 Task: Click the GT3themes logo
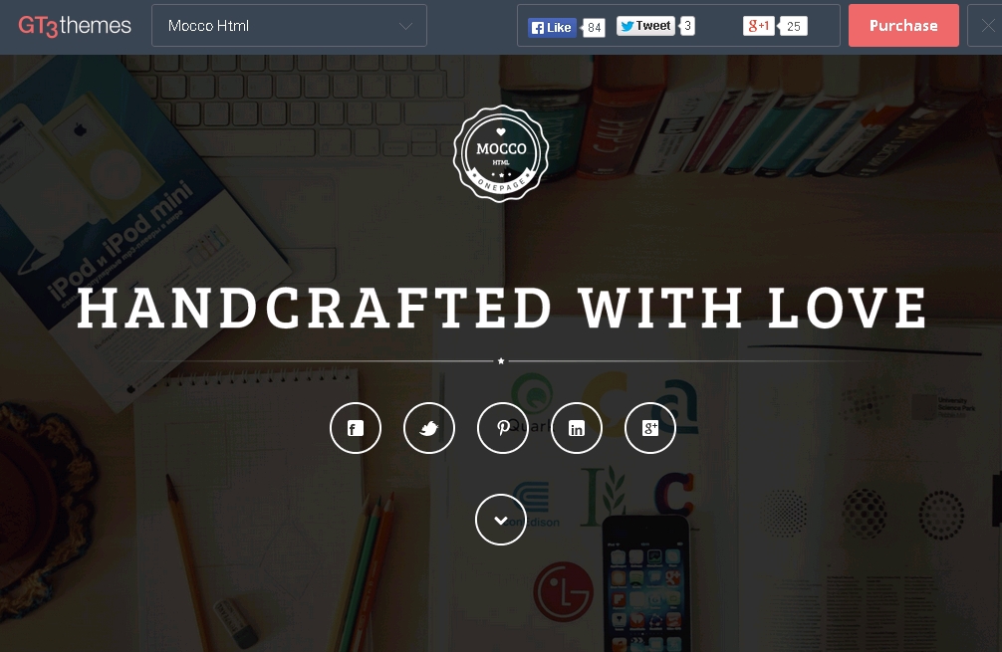[75, 26]
